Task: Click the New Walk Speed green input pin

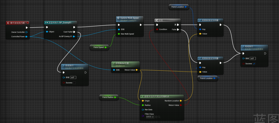Action: click(119, 34)
